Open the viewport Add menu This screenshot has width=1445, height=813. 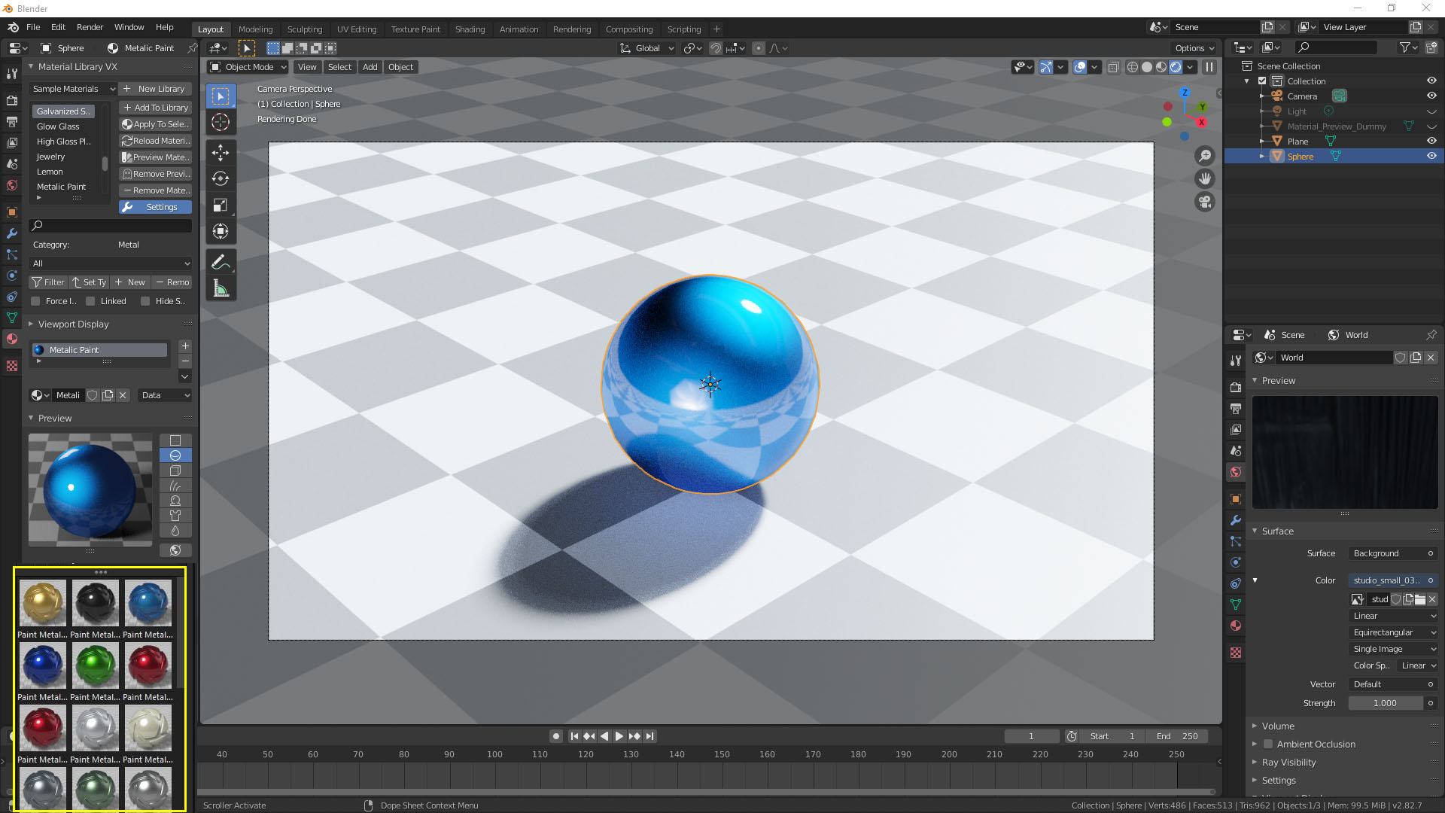(370, 67)
